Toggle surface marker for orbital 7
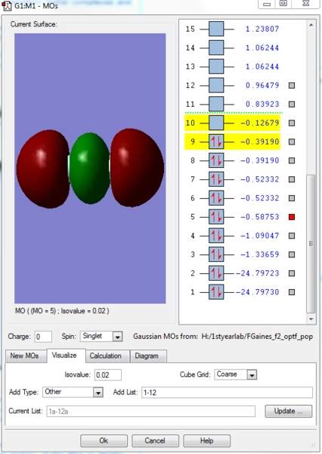 click(x=292, y=179)
